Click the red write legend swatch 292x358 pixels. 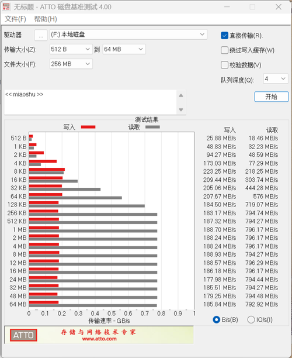click(x=88, y=127)
